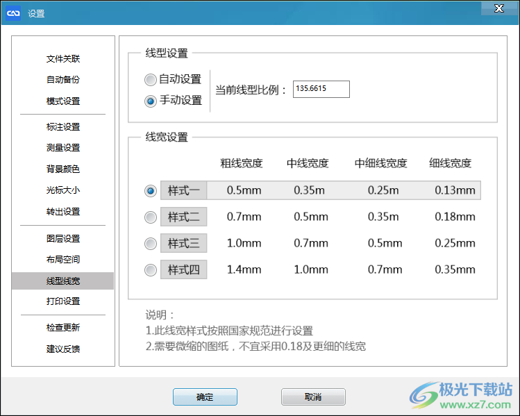
Task: Click 检查更新 in sidebar
Action: (63, 327)
